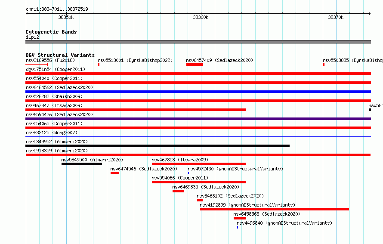383x244 pixels.
Task: Click the red bar under nsv554066
Action: [199, 182]
